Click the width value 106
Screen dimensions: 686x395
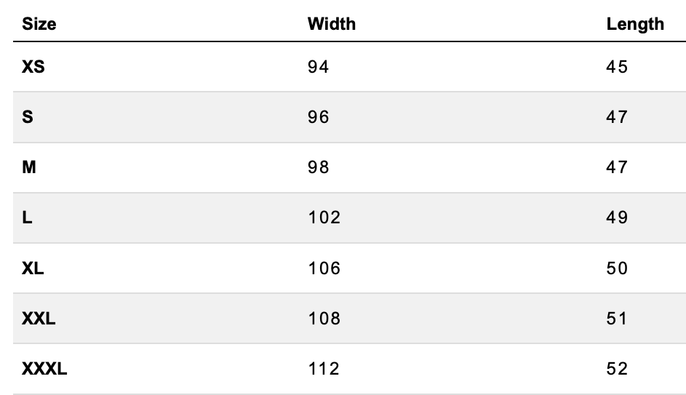pos(324,268)
